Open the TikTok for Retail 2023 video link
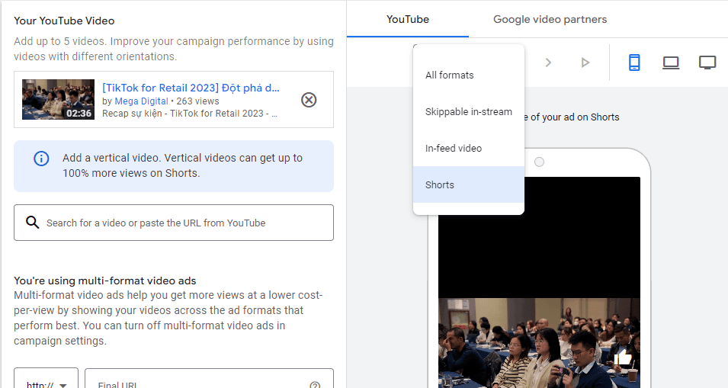 191,88
